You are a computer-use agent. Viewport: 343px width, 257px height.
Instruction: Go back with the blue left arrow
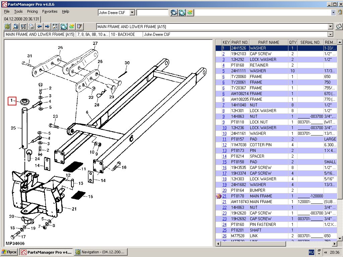click(40, 26)
